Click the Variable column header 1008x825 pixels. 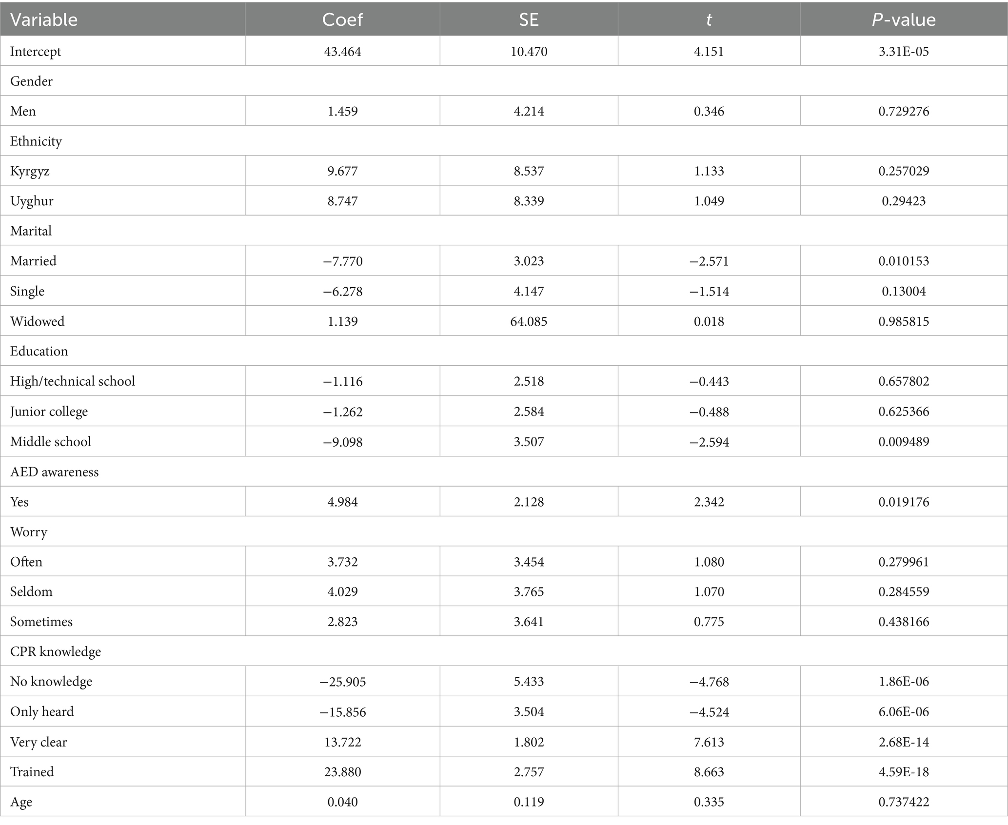[44, 20]
